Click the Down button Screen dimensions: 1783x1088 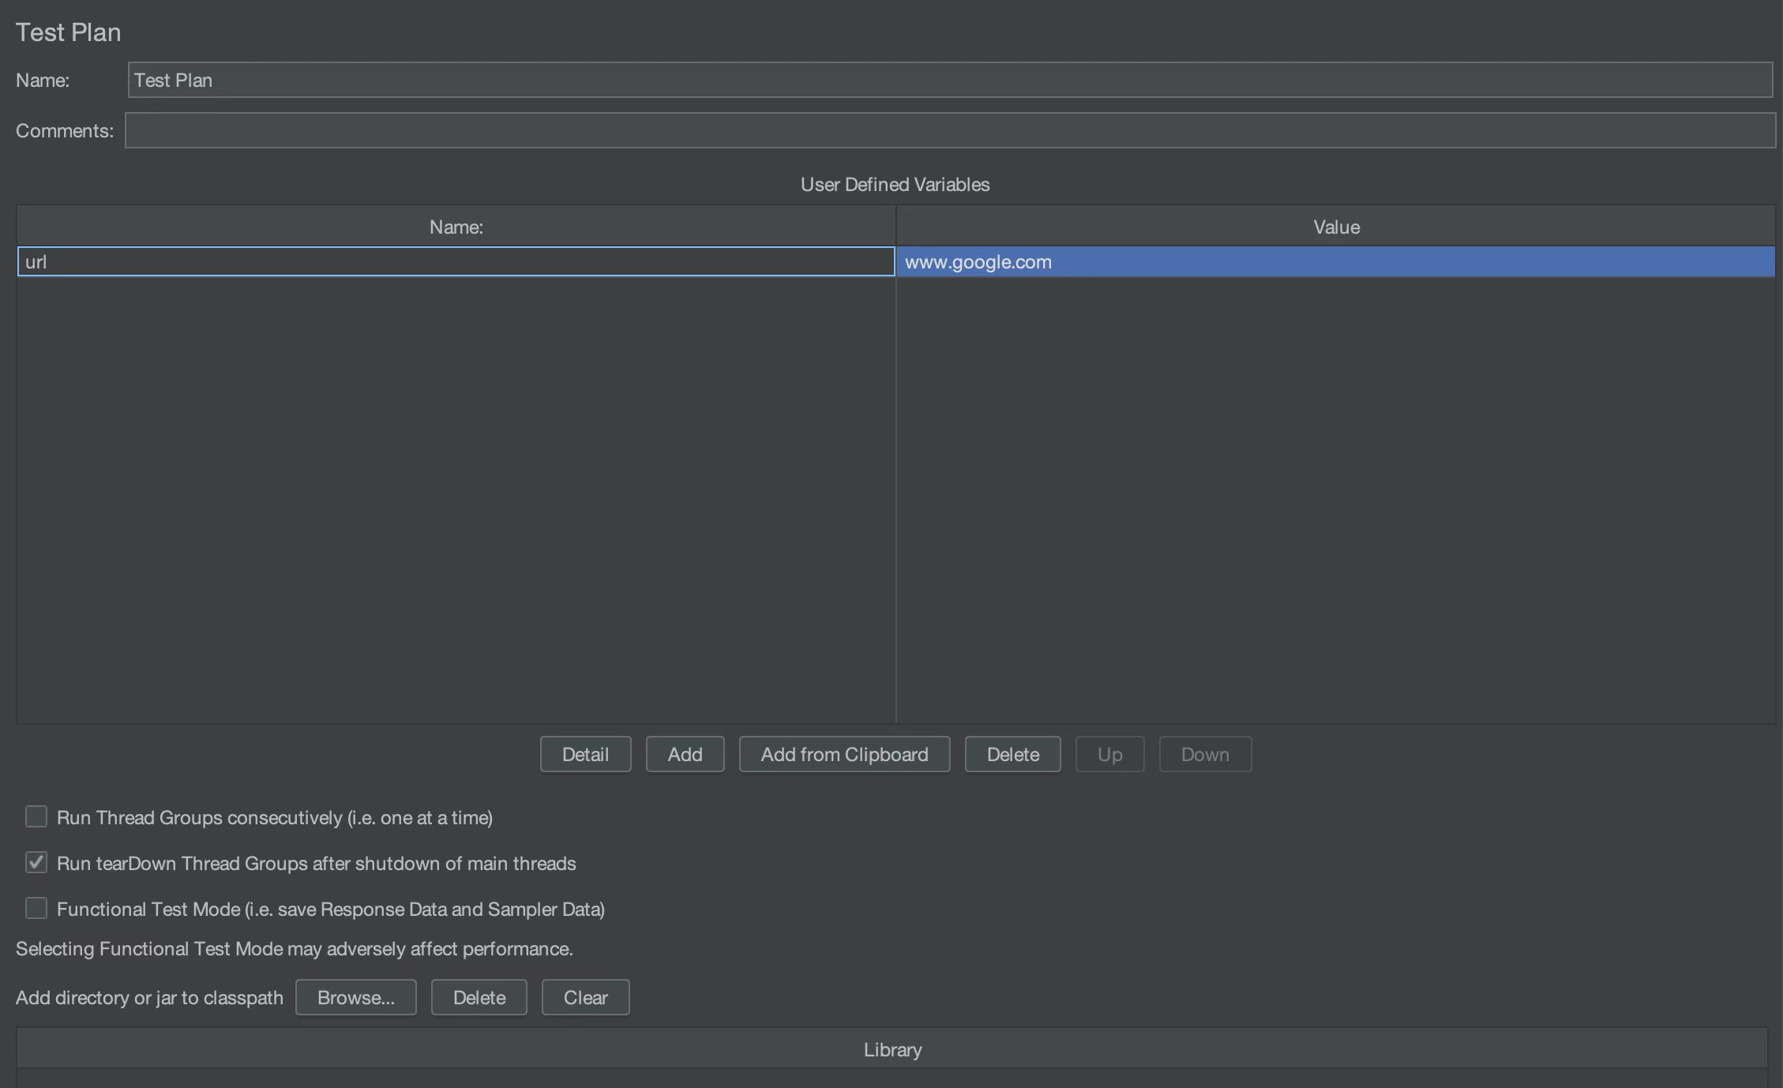[1205, 754]
